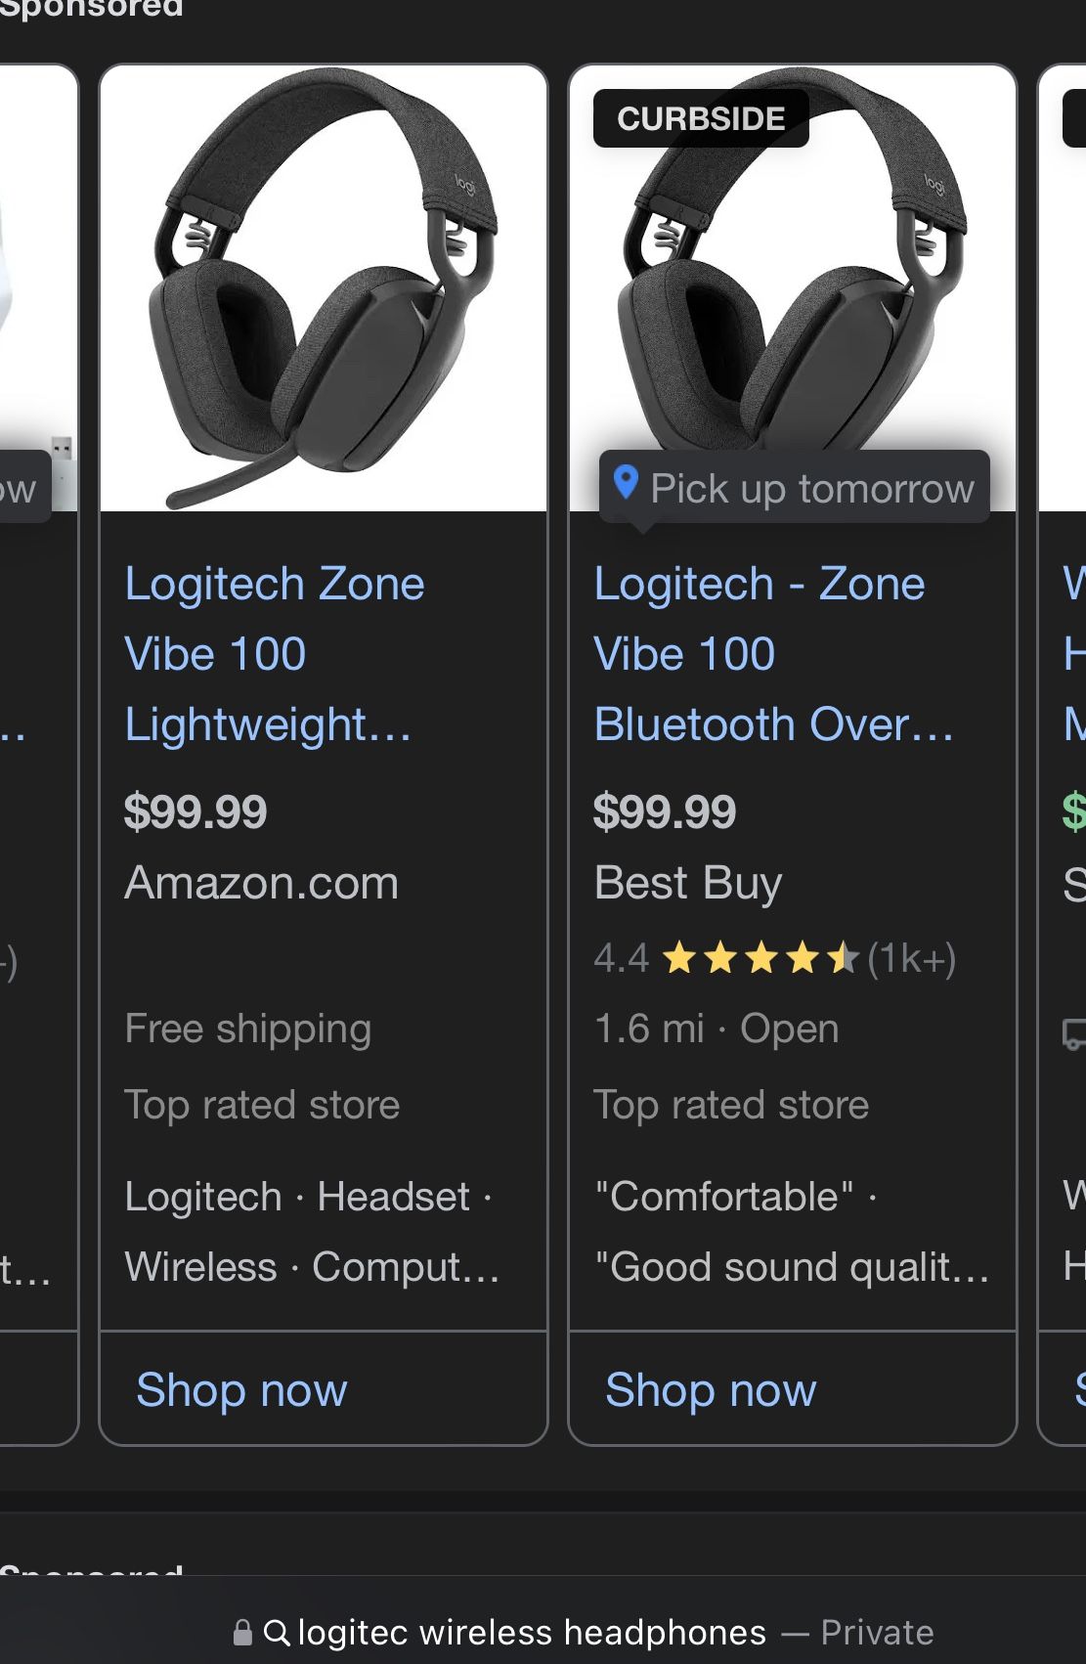This screenshot has height=1664, width=1086.
Task: Tap the location pin on the pickup badge
Action: [626, 486]
